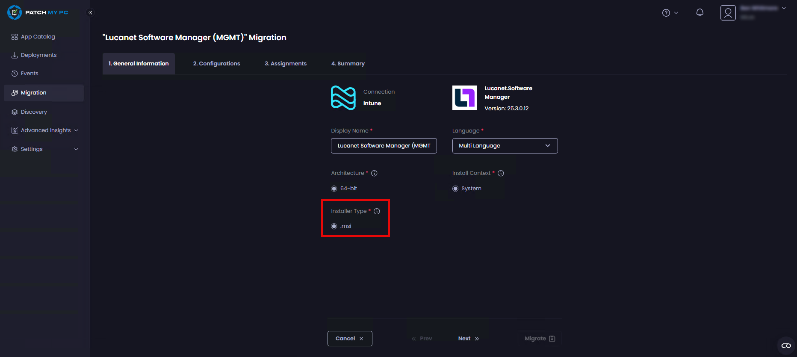Click the Settings gear icon
This screenshot has height=357, width=797.
(15, 149)
